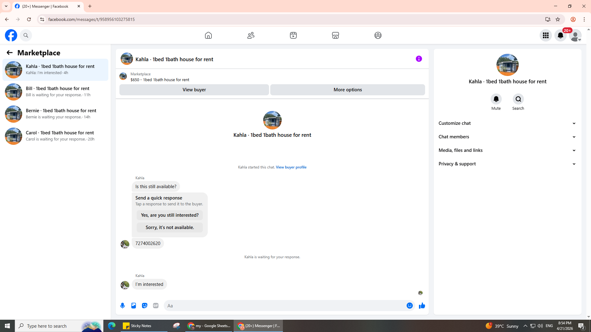Click Kahla's avatar beside 'I'm interested'

[125, 285]
